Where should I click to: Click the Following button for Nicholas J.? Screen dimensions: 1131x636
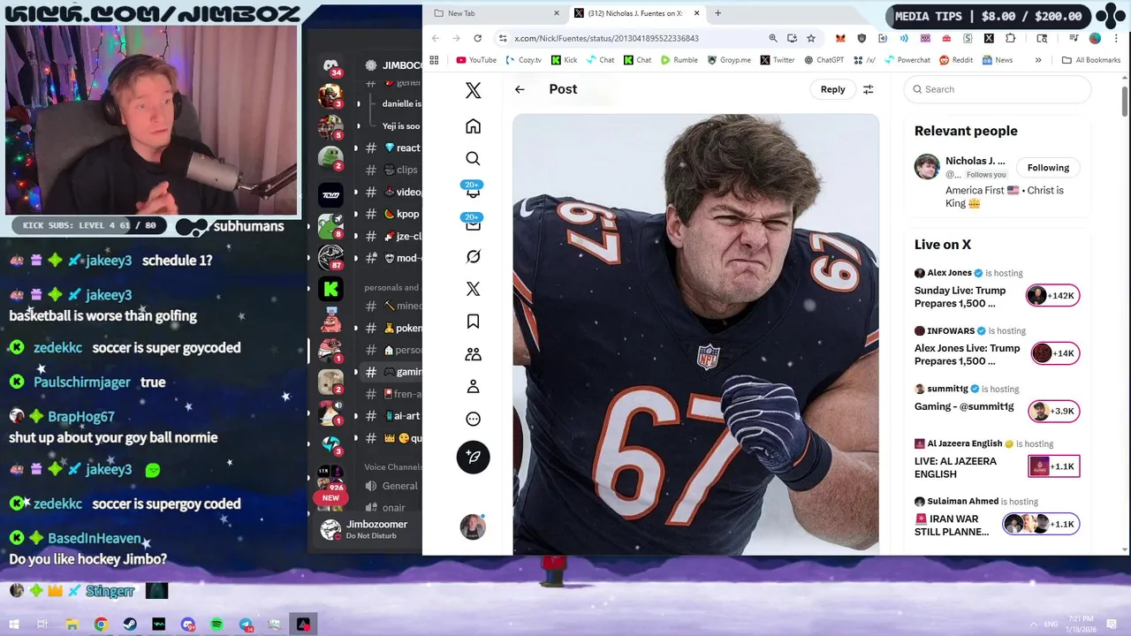1048,168
